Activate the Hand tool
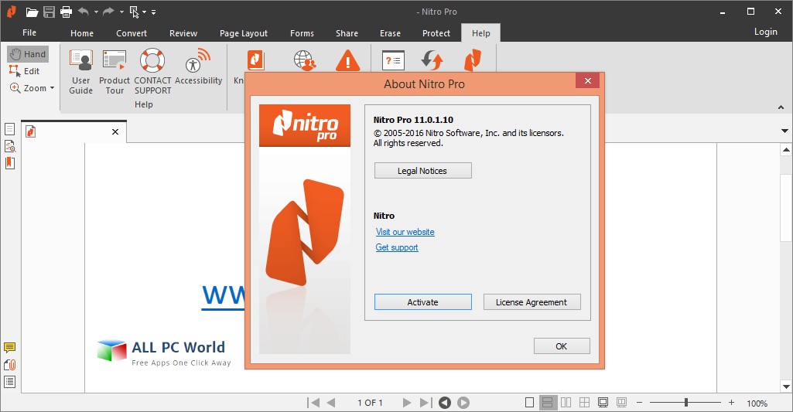Viewport: 793px width, 412px height. (x=28, y=54)
